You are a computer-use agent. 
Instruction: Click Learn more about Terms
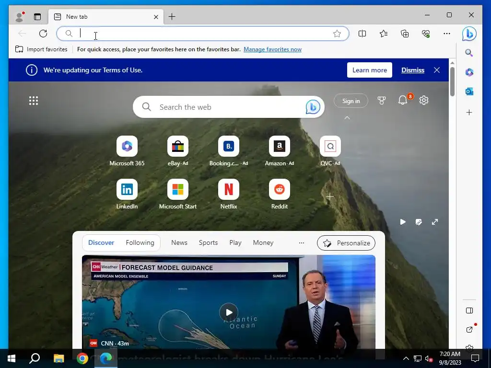[x=370, y=70]
